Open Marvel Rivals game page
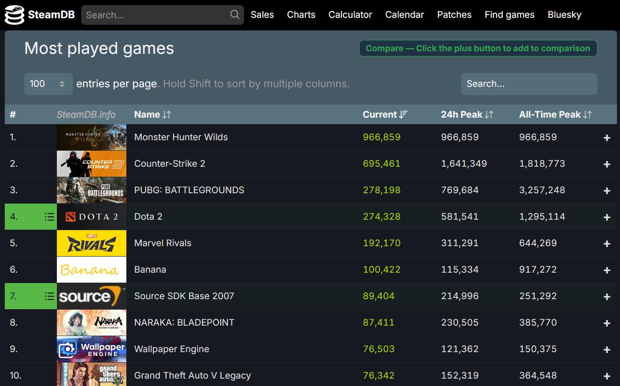This screenshot has width=620, height=386. [162, 243]
